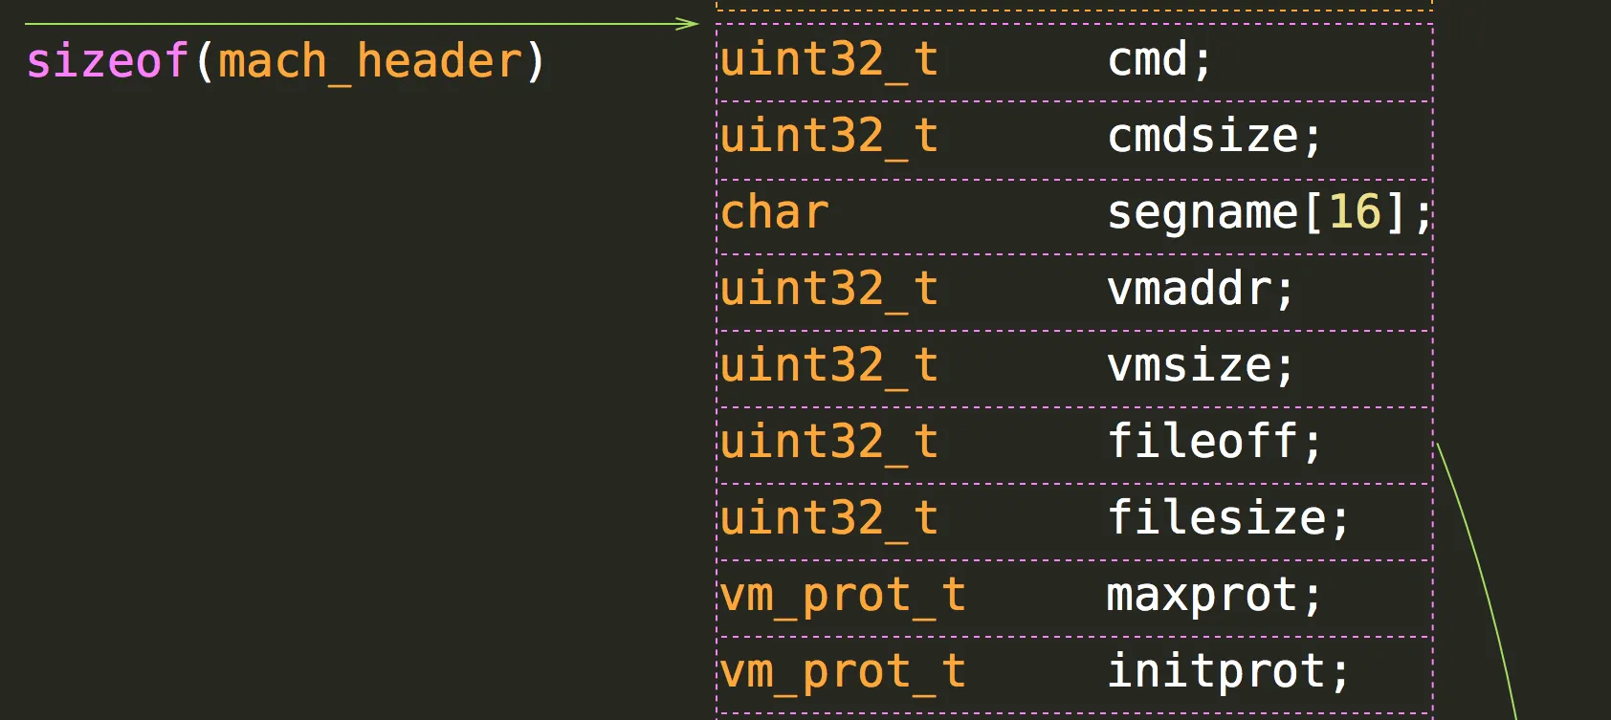Click the cmd field name
The width and height of the screenshot is (1611, 720).
(x=1159, y=59)
